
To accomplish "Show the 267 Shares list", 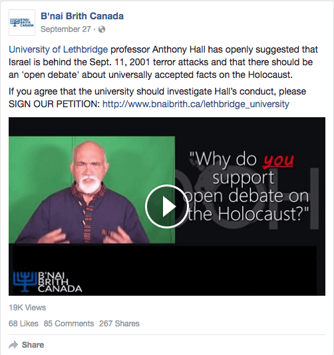I will click(x=119, y=324).
